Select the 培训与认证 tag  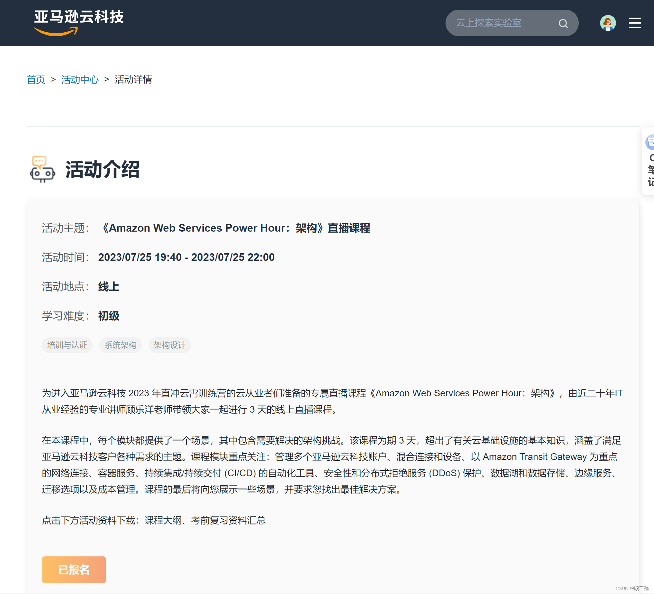pyautogui.click(x=67, y=345)
